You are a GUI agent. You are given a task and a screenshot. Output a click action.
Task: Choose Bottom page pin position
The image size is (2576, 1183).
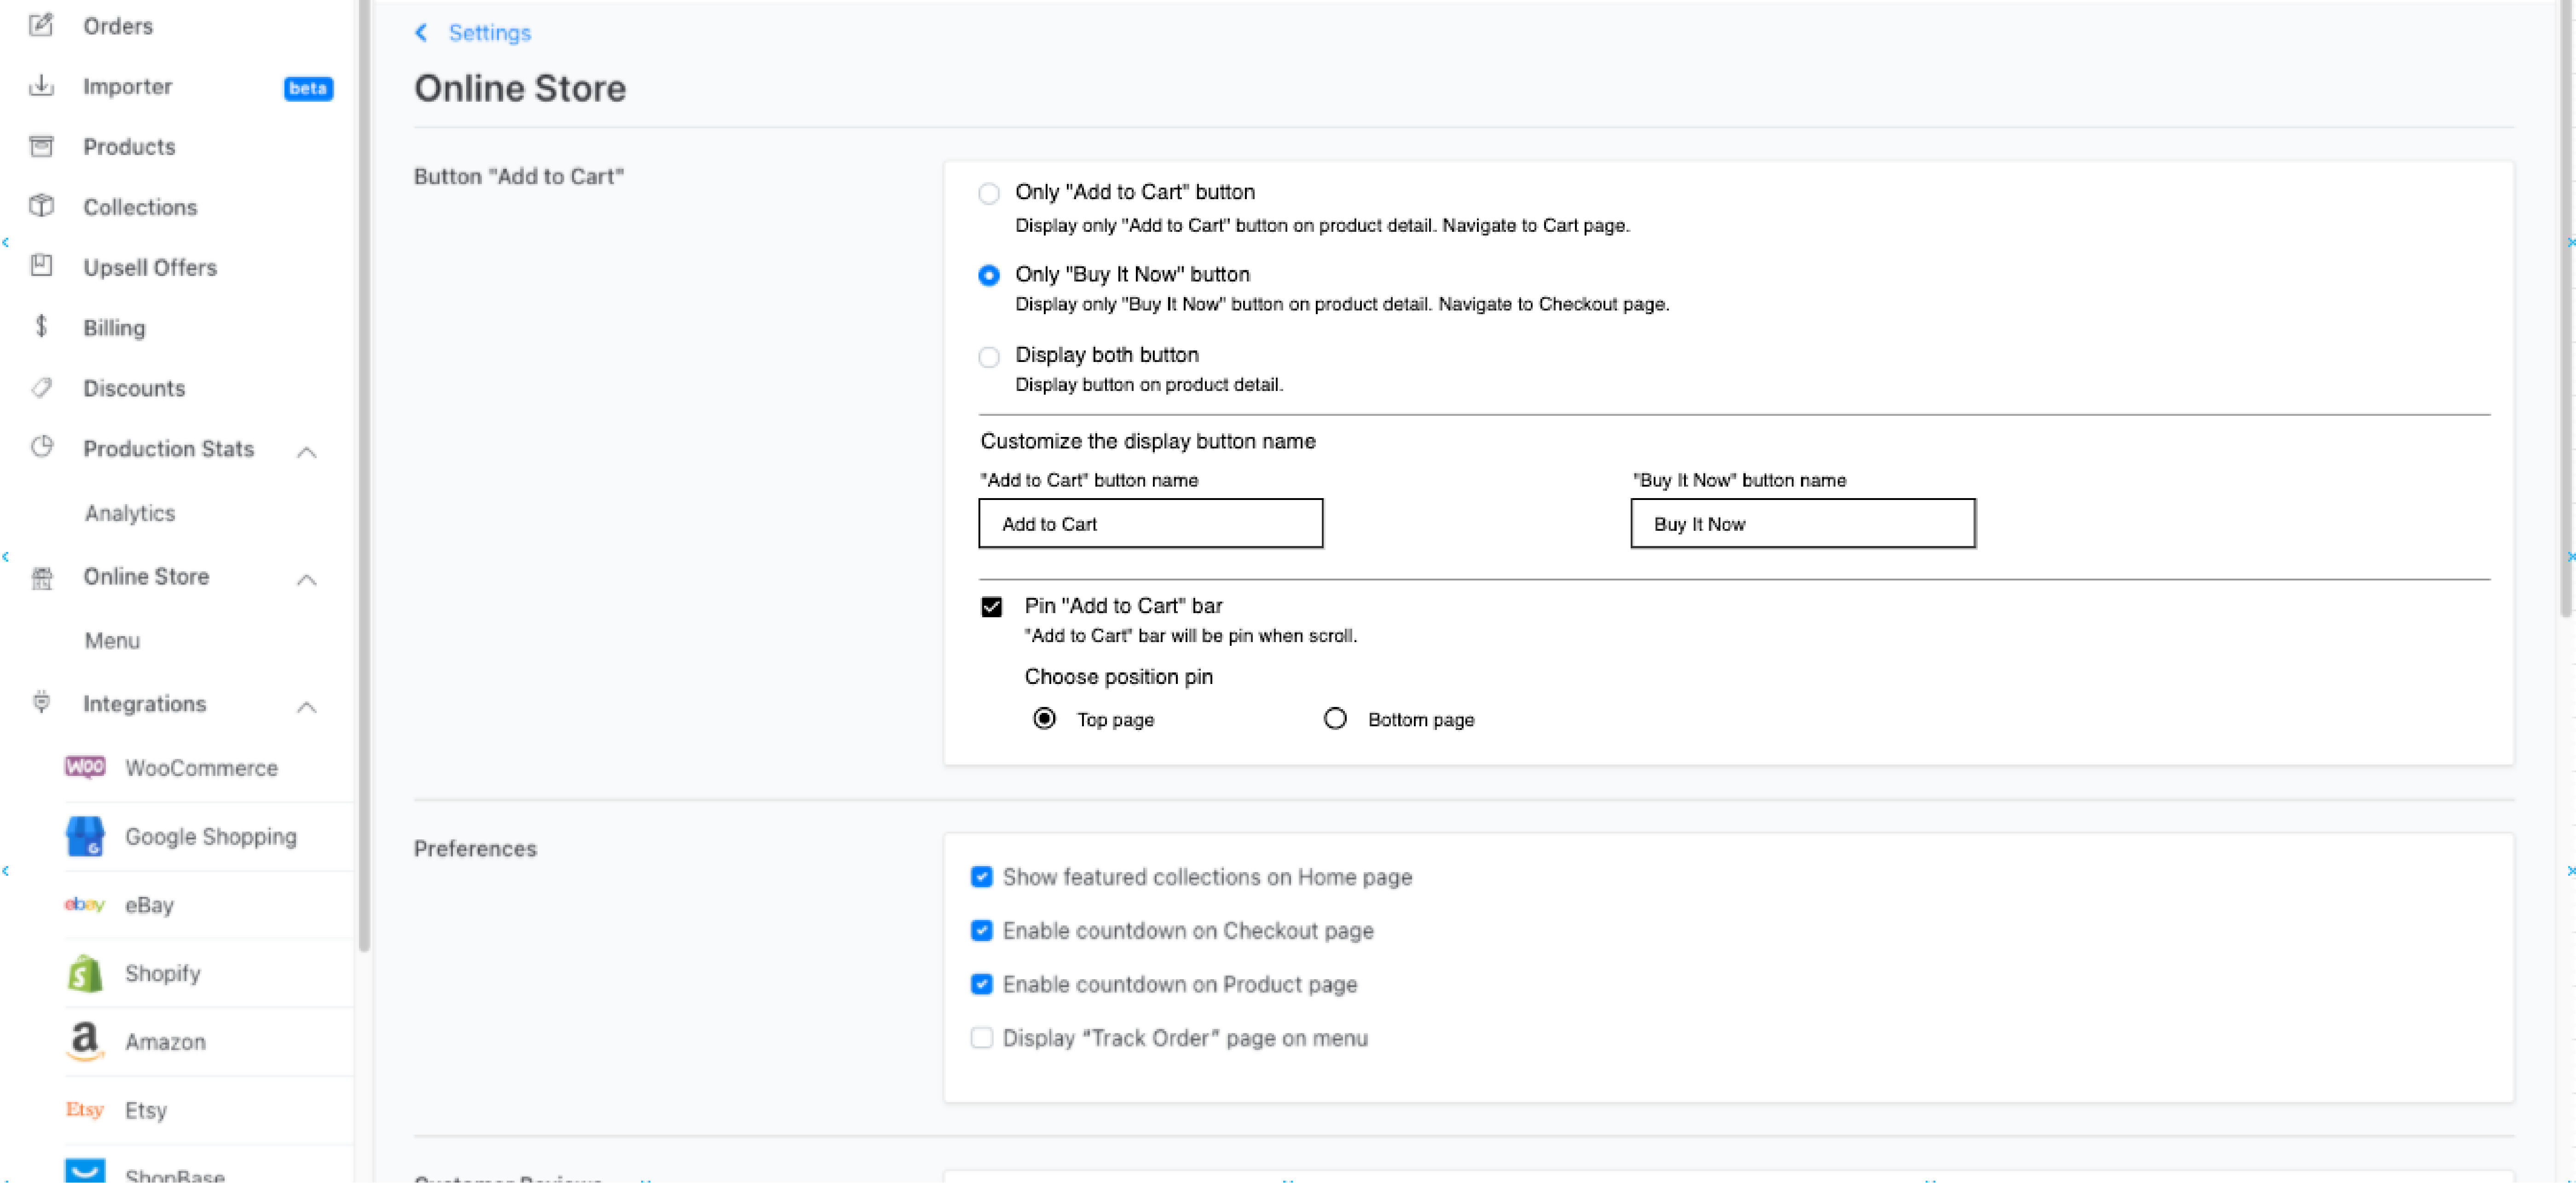pos(1335,718)
